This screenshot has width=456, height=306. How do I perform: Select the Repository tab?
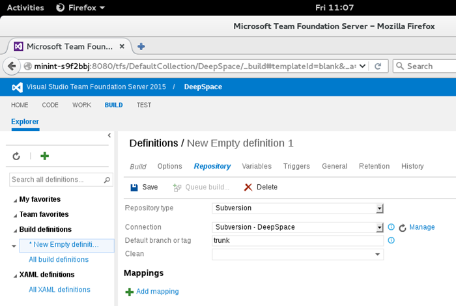click(212, 166)
